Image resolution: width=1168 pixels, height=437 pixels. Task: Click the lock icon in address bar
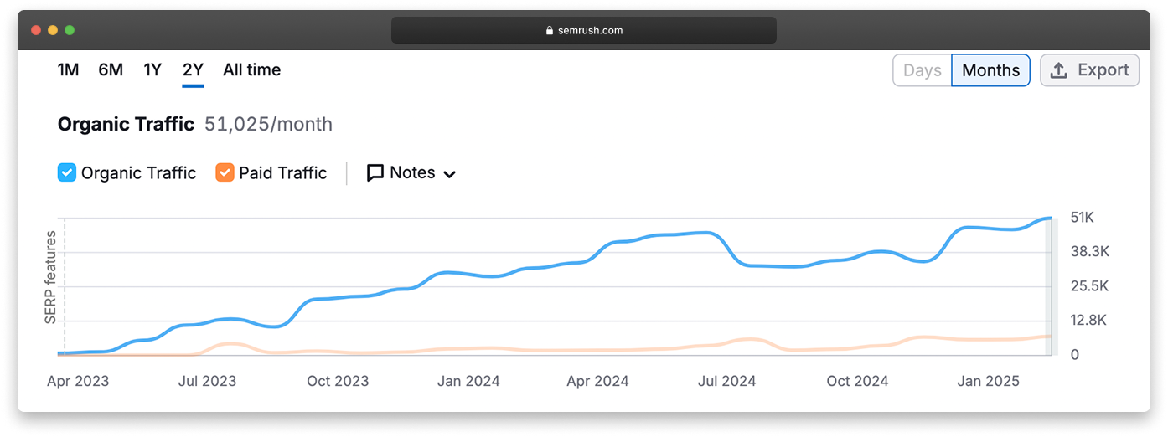pos(550,30)
